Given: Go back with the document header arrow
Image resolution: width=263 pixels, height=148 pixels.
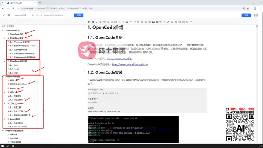Looking at the screenshot, I should [4, 15].
